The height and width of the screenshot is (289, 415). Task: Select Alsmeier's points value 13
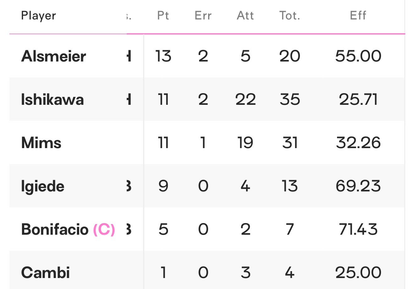click(x=163, y=56)
